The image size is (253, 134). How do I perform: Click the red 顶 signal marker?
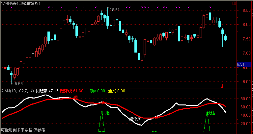[x=76, y=97]
